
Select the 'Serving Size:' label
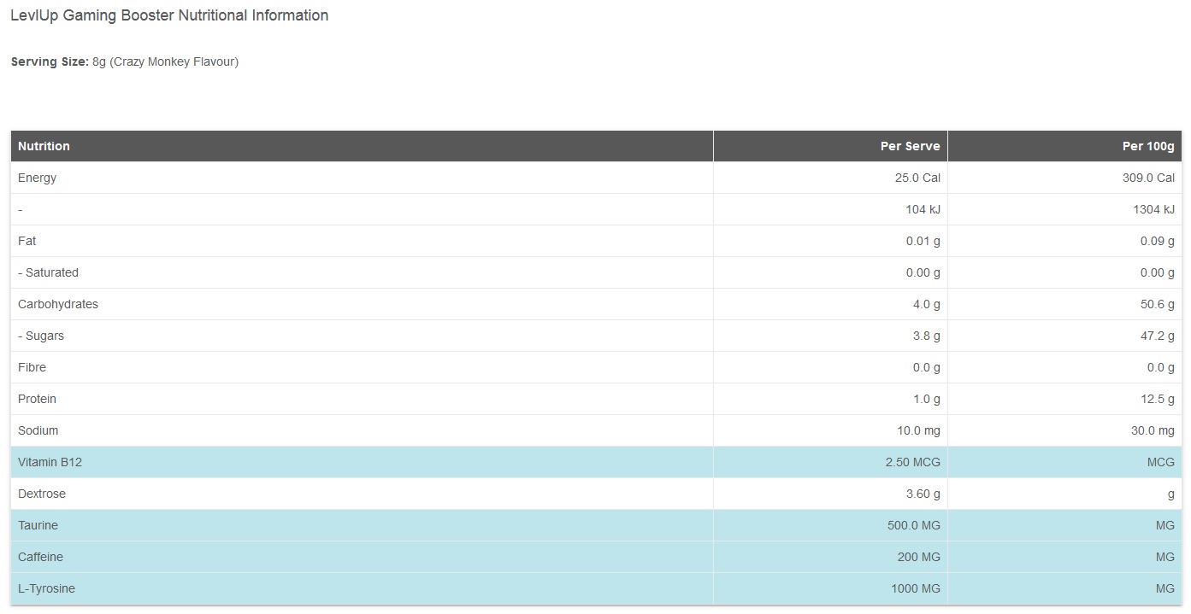[50, 61]
